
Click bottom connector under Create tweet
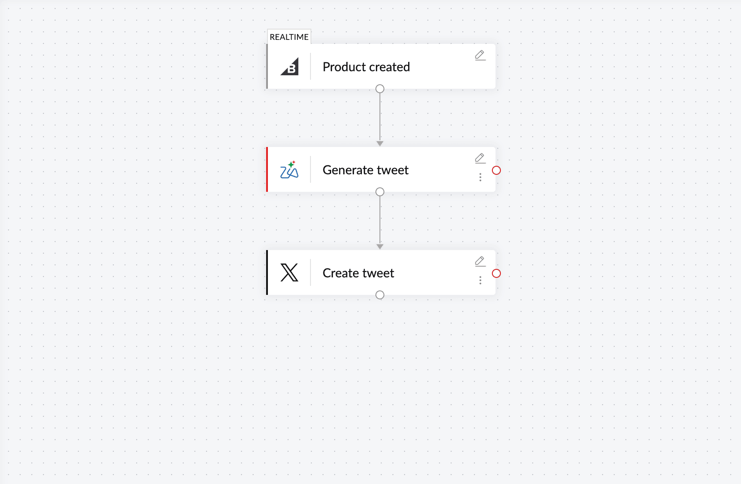(x=380, y=295)
